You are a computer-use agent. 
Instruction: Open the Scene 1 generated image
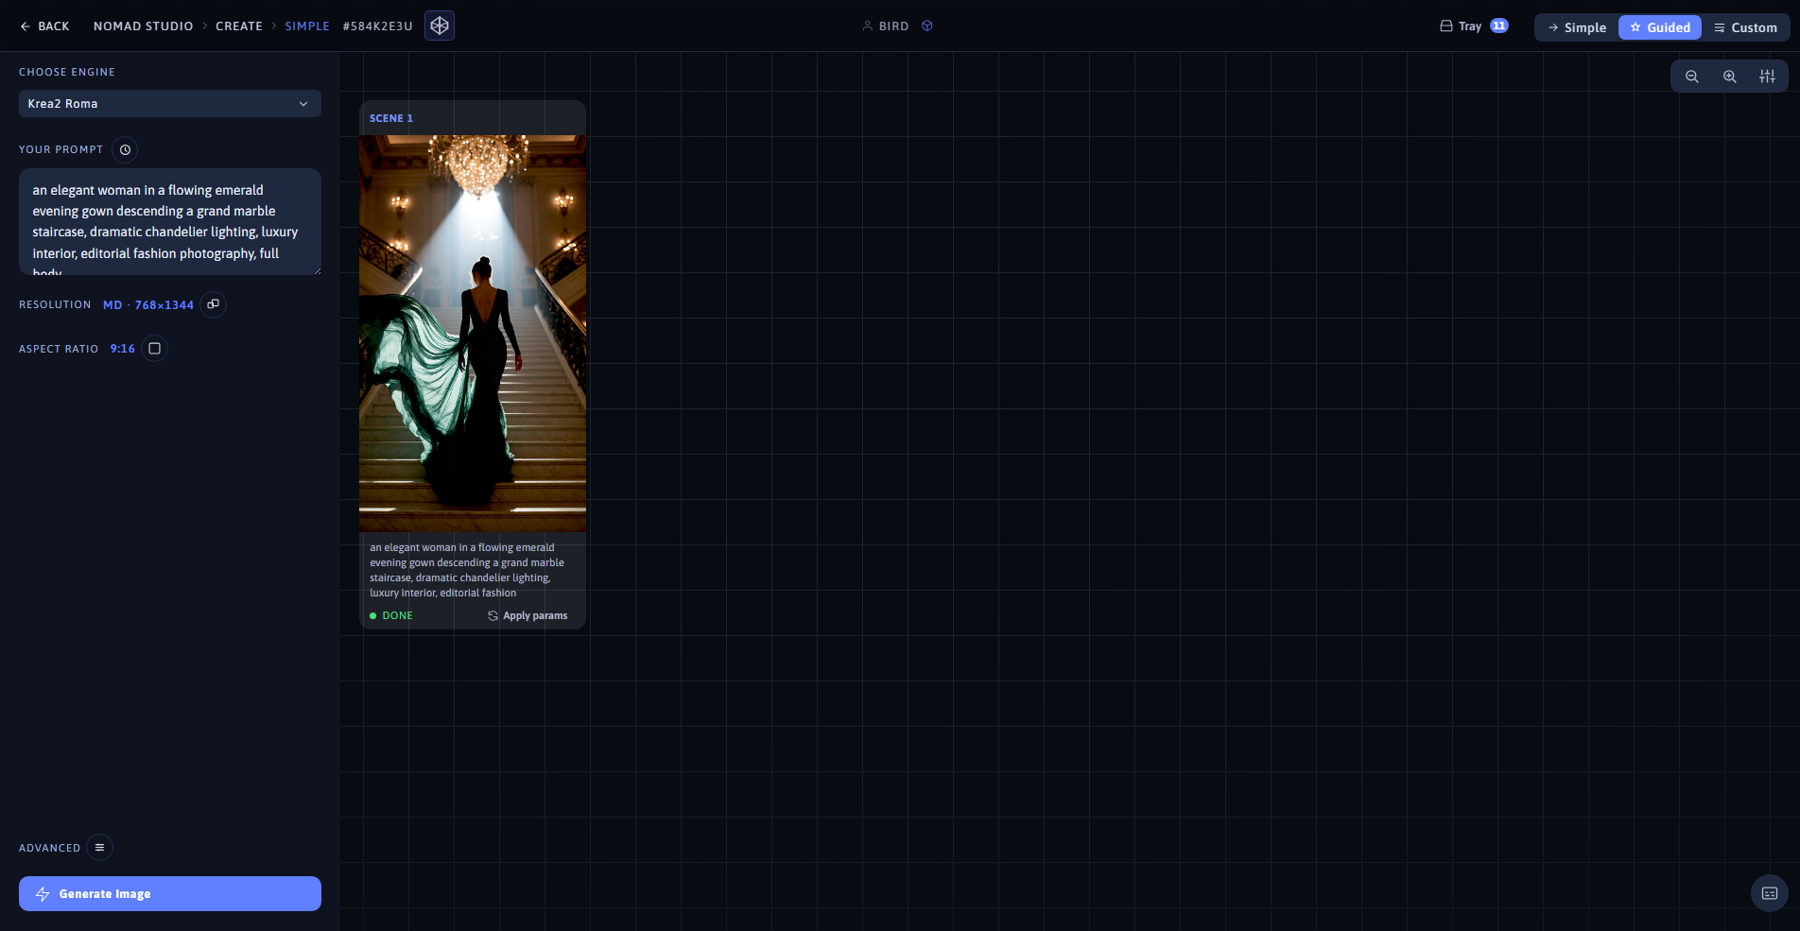click(x=473, y=334)
